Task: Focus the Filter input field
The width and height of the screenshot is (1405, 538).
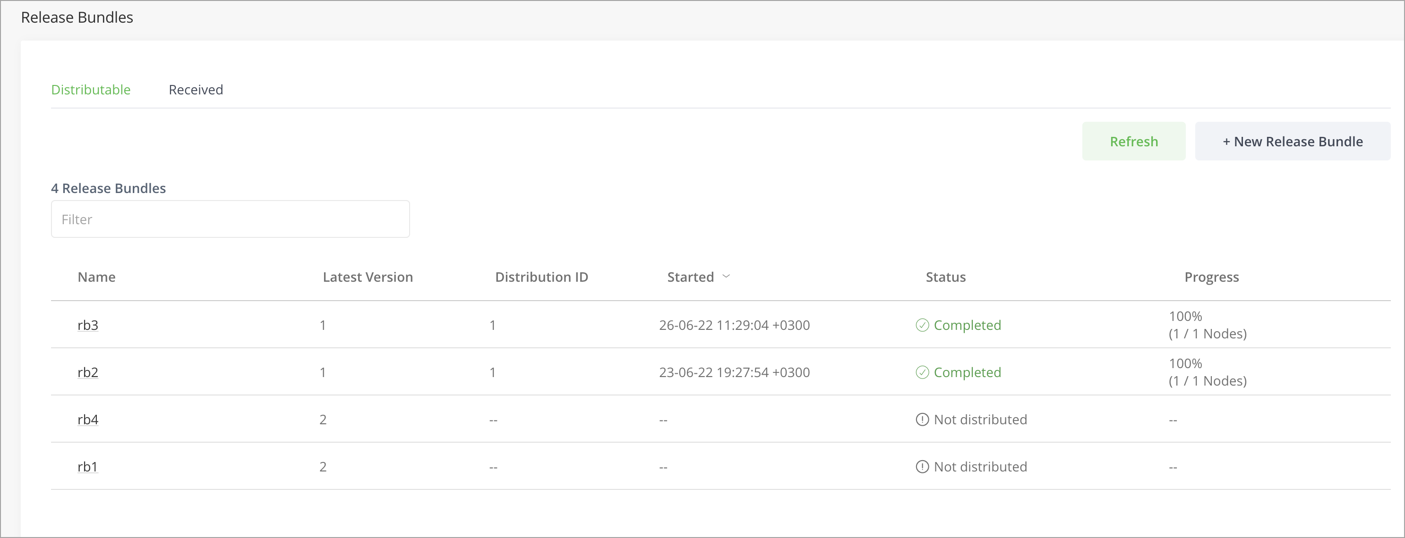Action: 230,219
